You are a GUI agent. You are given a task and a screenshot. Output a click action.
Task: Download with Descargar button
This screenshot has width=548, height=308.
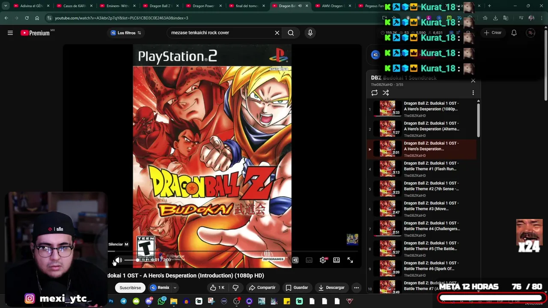[x=331, y=287]
